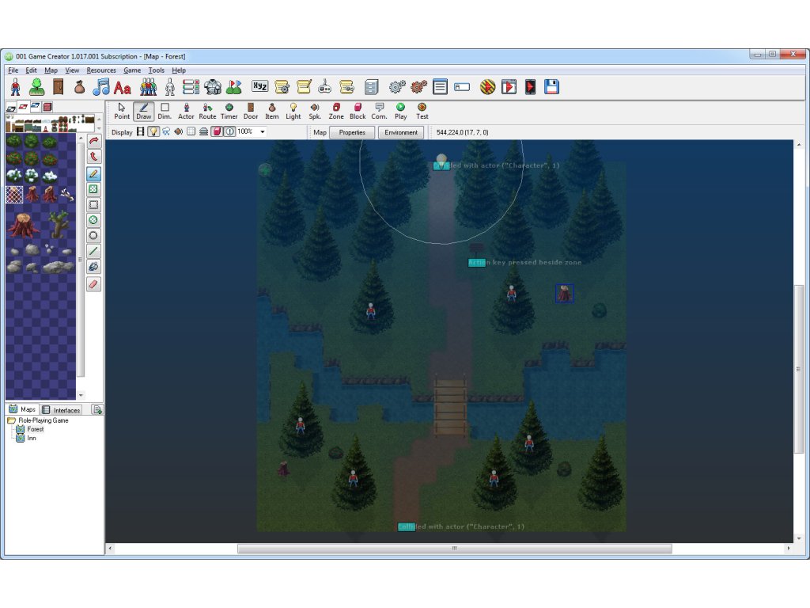Open the 100% zoom dropdown
The image size is (810, 608).
pos(263,132)
